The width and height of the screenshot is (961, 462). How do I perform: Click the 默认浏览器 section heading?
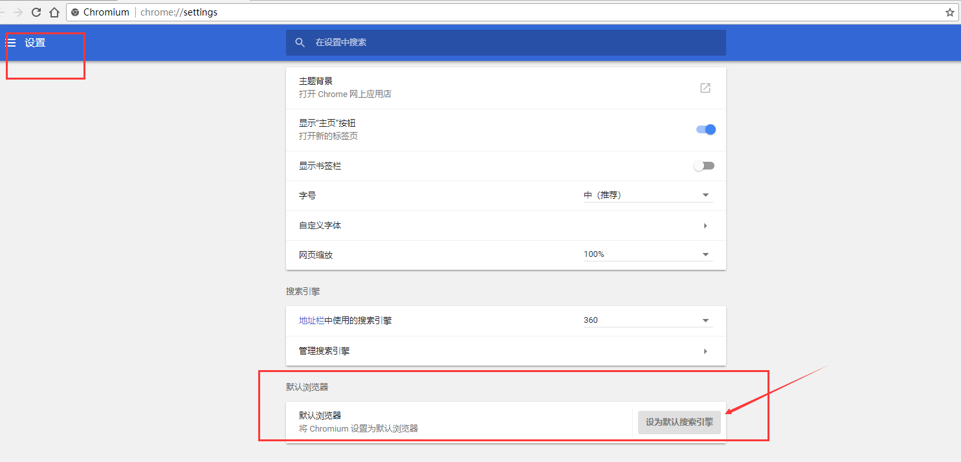(307, 387)
